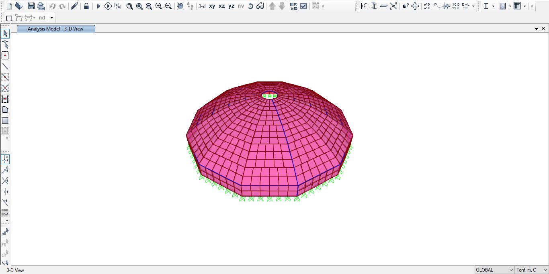Switch to yz plane view
The height and width of the screenshot is (274, 549).
tap(231, 6)
